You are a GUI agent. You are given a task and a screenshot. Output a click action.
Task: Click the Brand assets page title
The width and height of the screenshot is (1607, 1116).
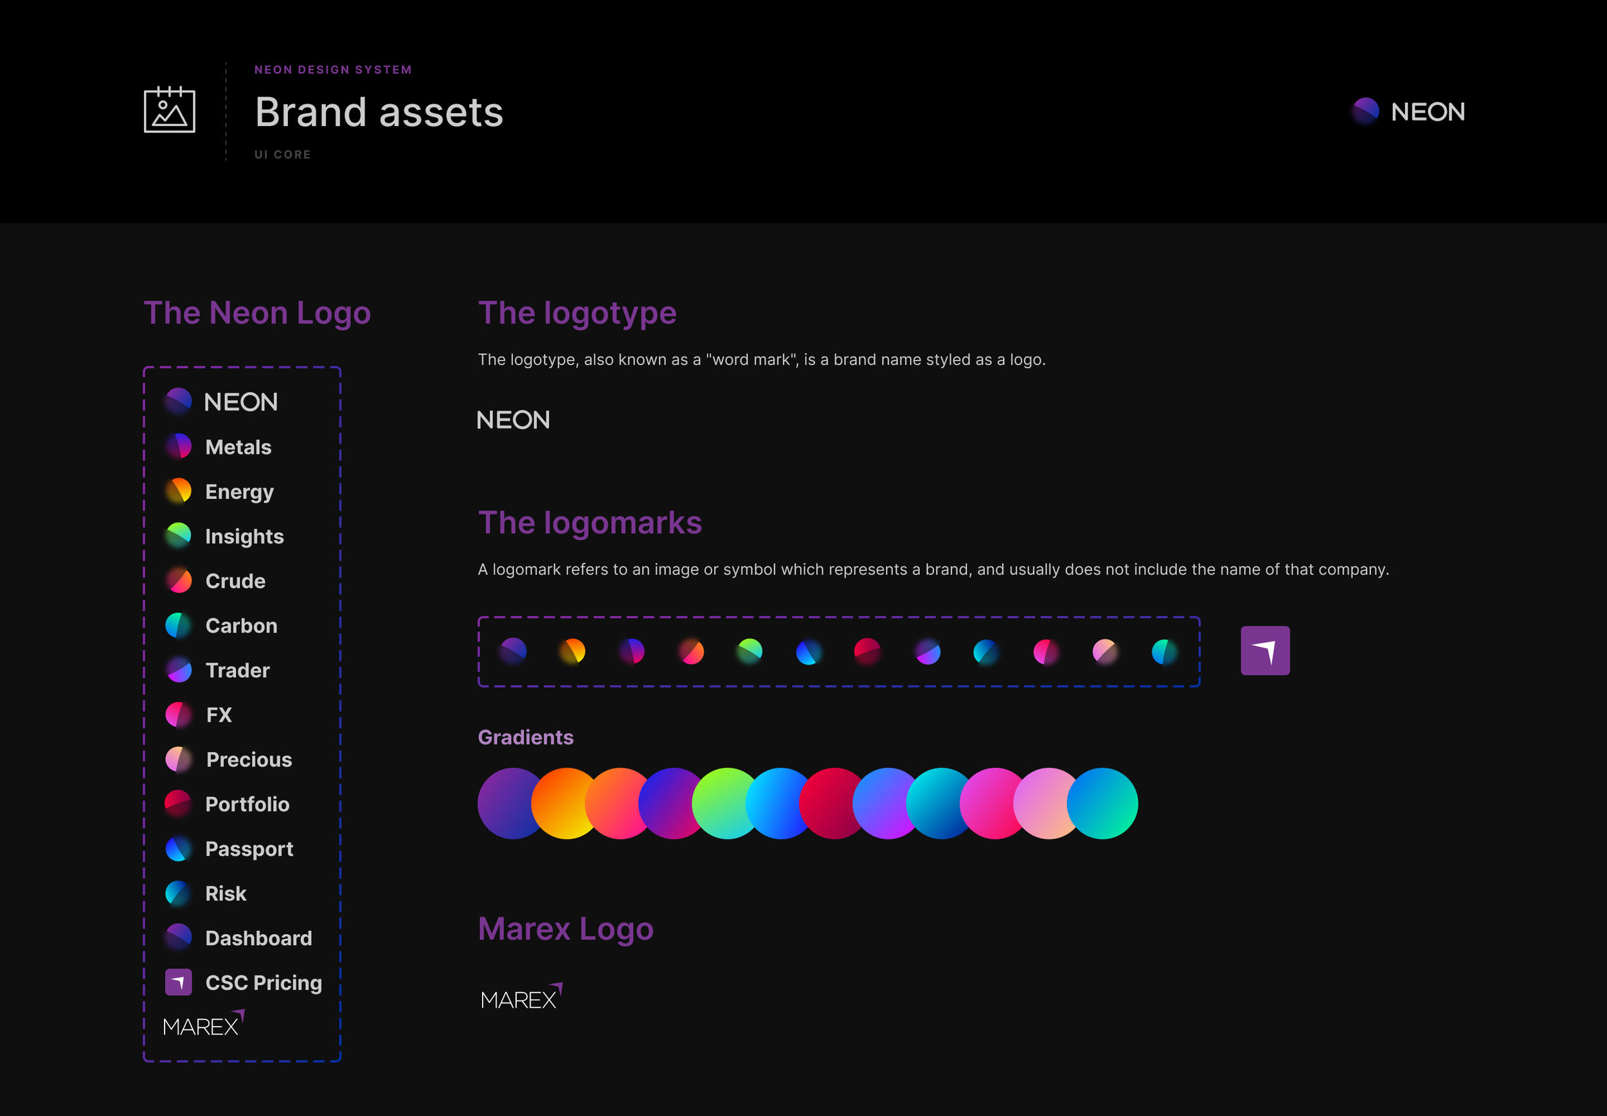(x=379, y=112)
